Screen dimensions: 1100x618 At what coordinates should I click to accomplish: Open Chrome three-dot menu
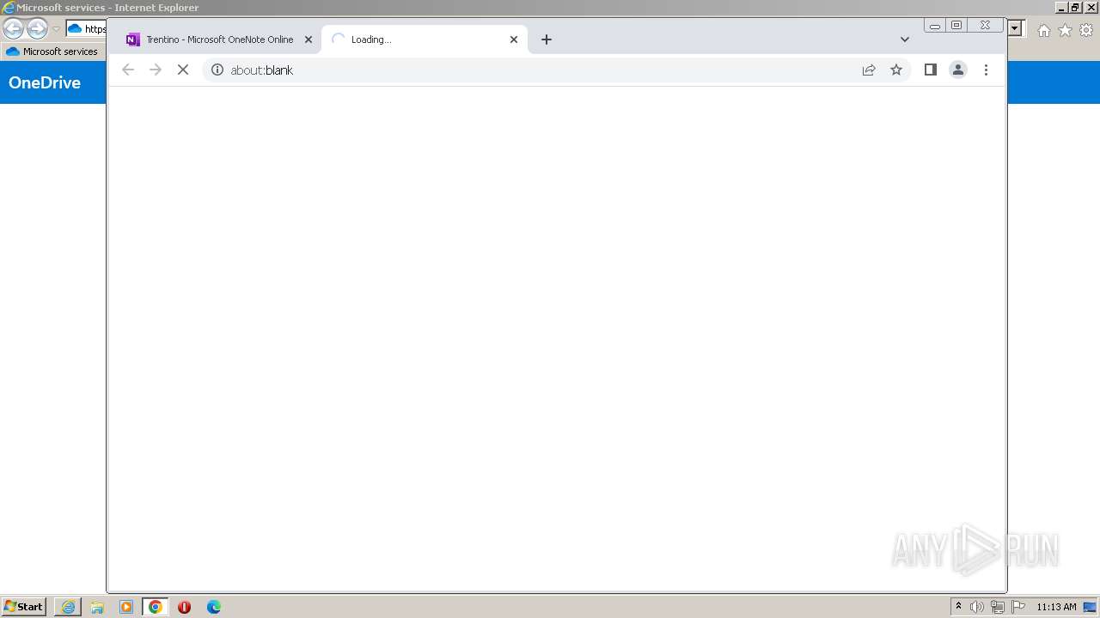click(986, 70)
